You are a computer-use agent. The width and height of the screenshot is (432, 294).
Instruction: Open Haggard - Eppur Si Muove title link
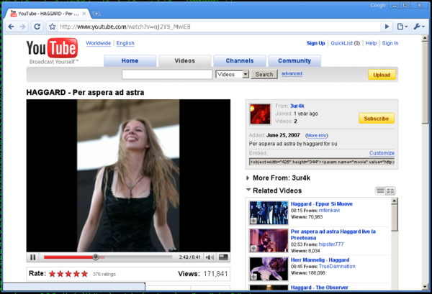tap(322, 204)
